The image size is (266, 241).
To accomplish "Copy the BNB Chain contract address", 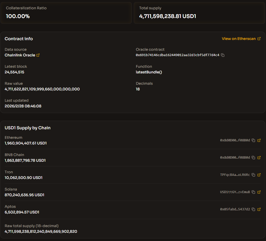I will [253, 158].
